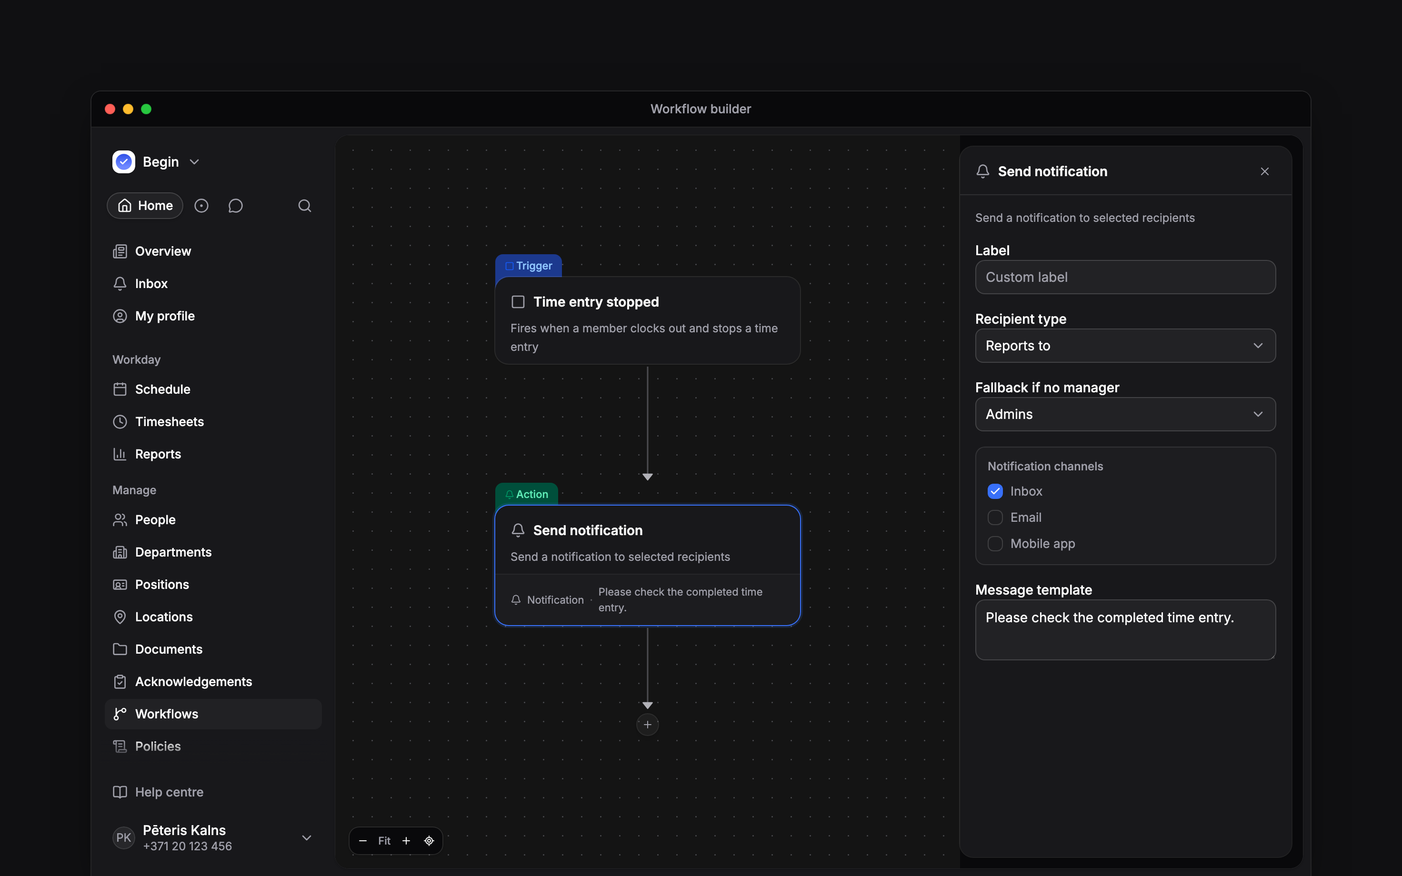The height and width of the screenshot is (876, 1402).
Task: Select the Send notification action node
Action: pyautogui.click(x=647, y=566)
